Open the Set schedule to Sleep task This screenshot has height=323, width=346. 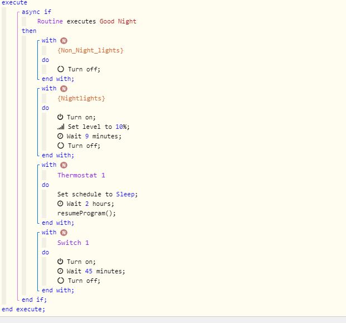pyautogui.click(x=98, y=194)
